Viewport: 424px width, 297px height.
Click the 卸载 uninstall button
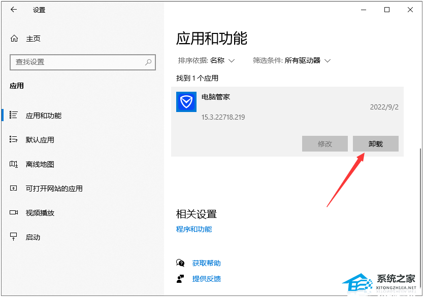[x=376, y=143]
